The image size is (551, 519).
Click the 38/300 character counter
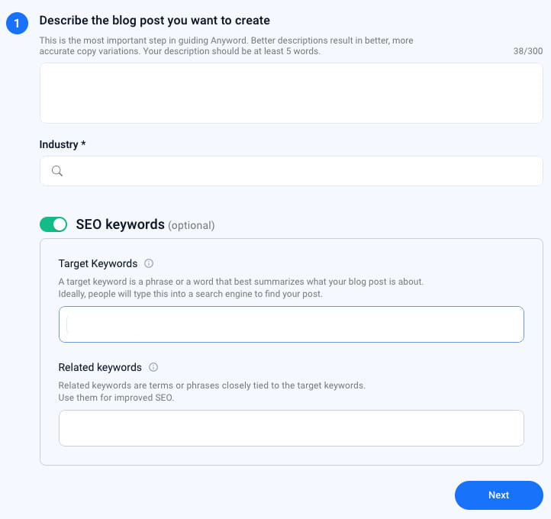[528, 51]
